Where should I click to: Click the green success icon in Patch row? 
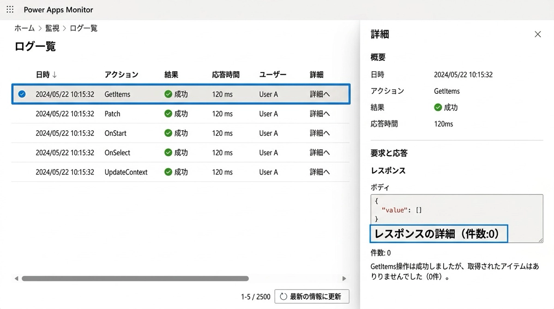pos(168,114)
